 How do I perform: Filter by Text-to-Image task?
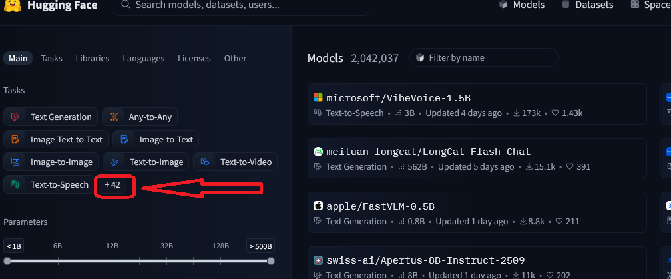click(146, 162)
